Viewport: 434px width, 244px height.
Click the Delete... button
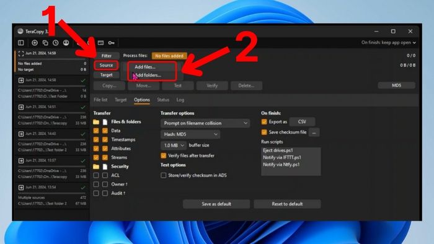(x=246, y=85)
